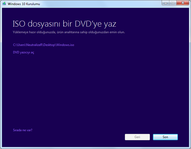Click empty title bar area right of title
The image size is (191, 149).
click(x=101, y=4)
